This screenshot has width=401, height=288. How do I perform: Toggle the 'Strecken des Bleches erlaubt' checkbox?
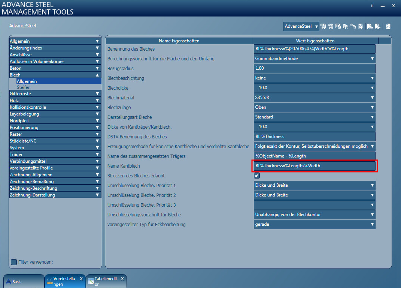coord(257,175)
